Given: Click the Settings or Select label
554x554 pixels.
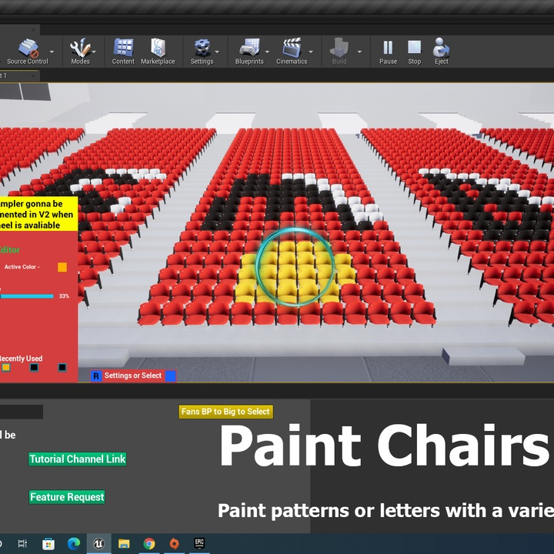Looking at the screenshot, I should click(133, 375).
